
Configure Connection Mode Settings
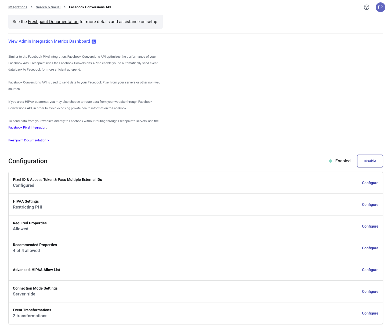(370, 291)
